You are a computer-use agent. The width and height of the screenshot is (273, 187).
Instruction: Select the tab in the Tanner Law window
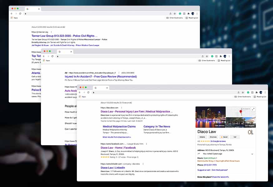(x=32, y=9)
